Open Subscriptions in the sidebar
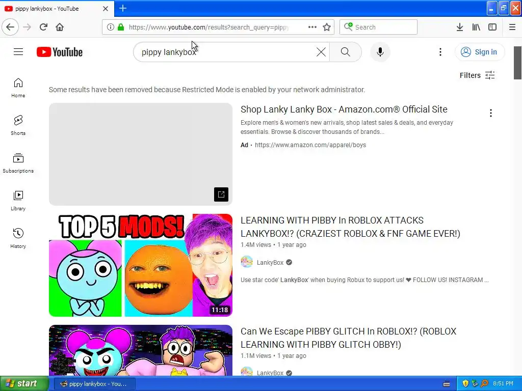The image size is (522, 391). tap(18, 163)
